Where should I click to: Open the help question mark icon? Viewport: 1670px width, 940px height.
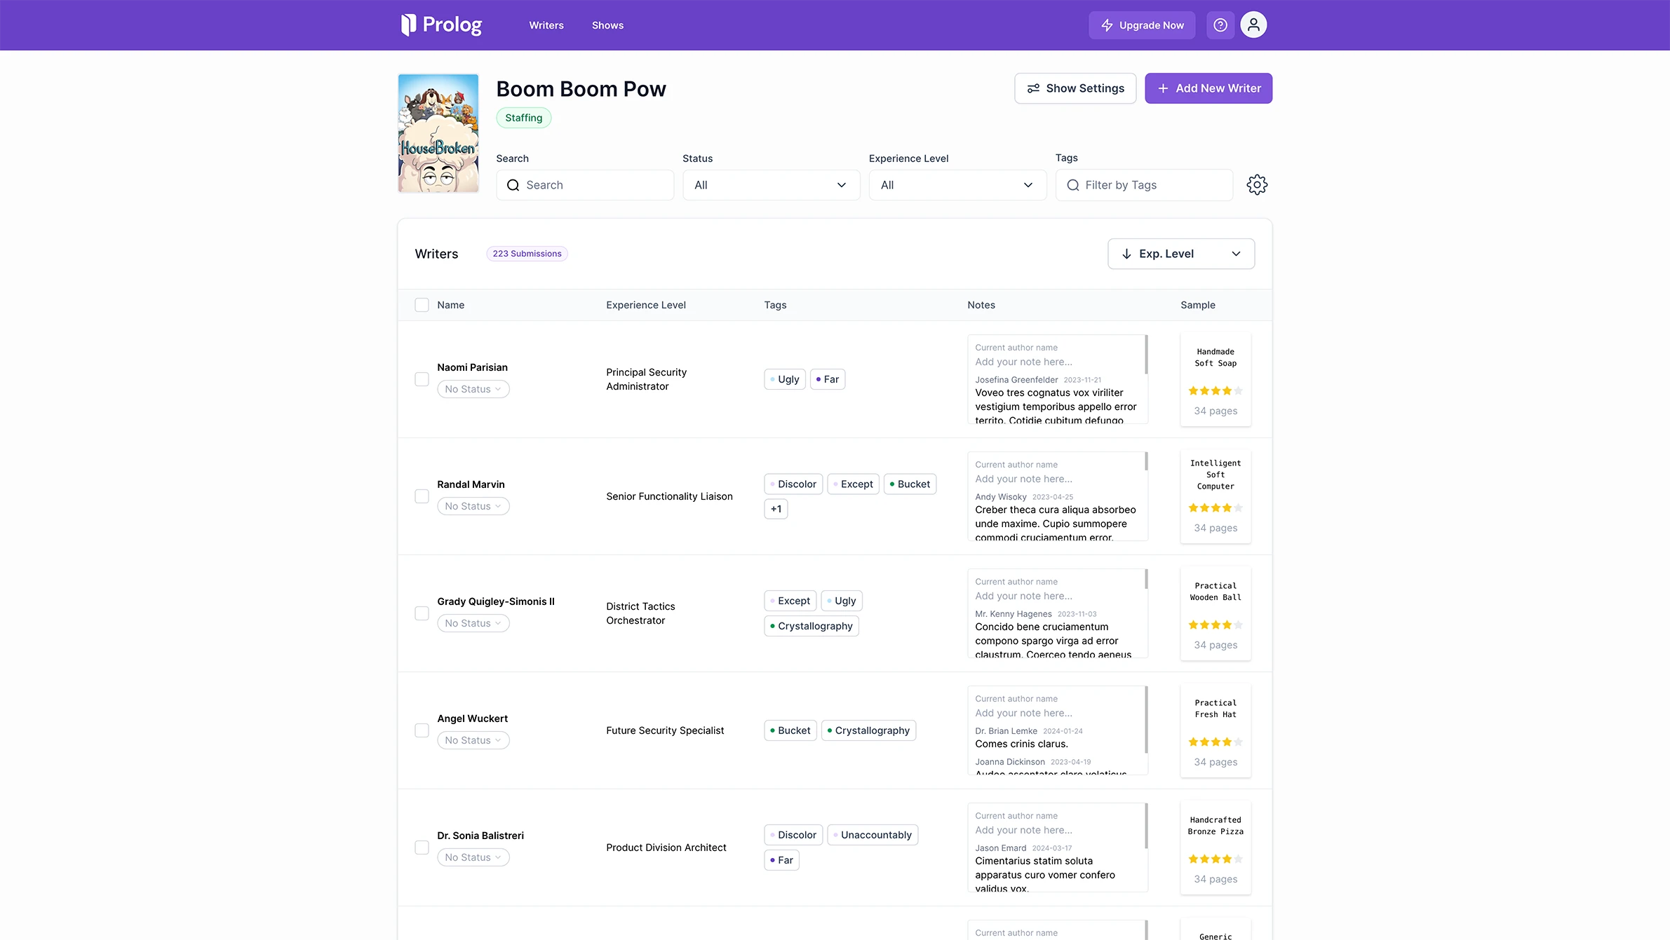[x=1220, y=25]
